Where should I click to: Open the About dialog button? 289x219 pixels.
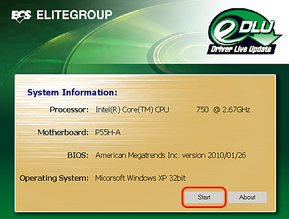[x=247, y=197]
